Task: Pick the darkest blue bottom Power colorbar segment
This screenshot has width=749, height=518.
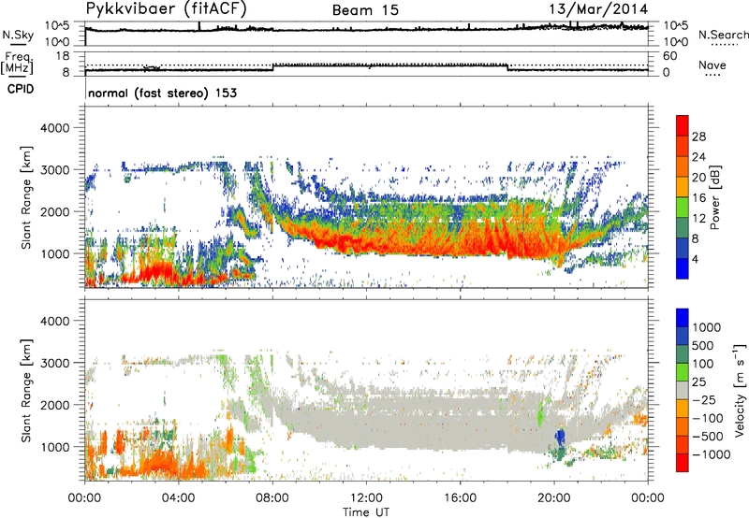Action: (x=683, y=268)
